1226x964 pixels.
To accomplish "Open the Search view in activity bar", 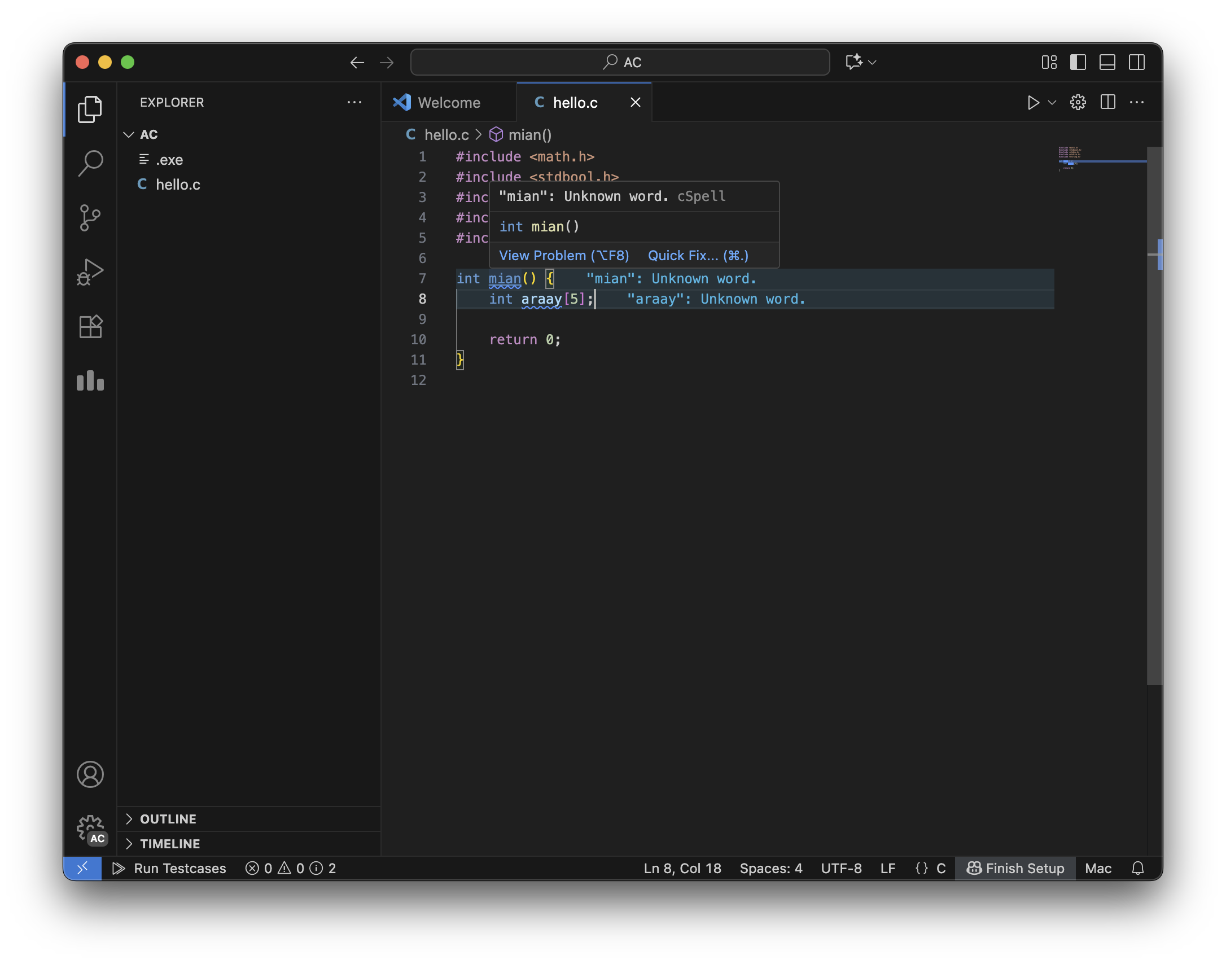I will (90, 163).
